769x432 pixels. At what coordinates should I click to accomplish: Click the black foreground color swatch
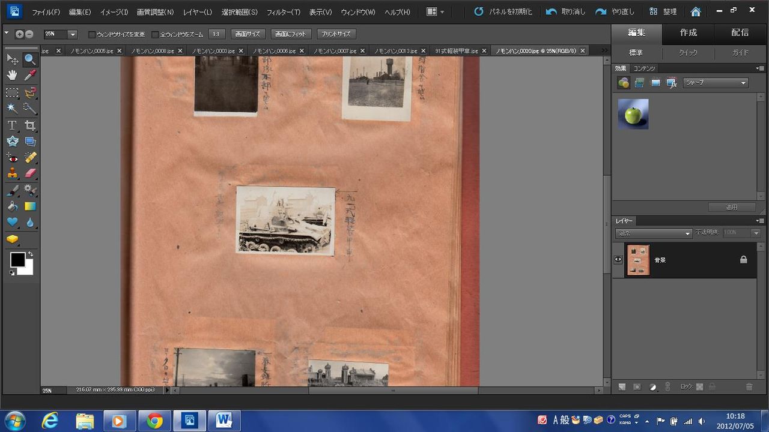(17, 260)
